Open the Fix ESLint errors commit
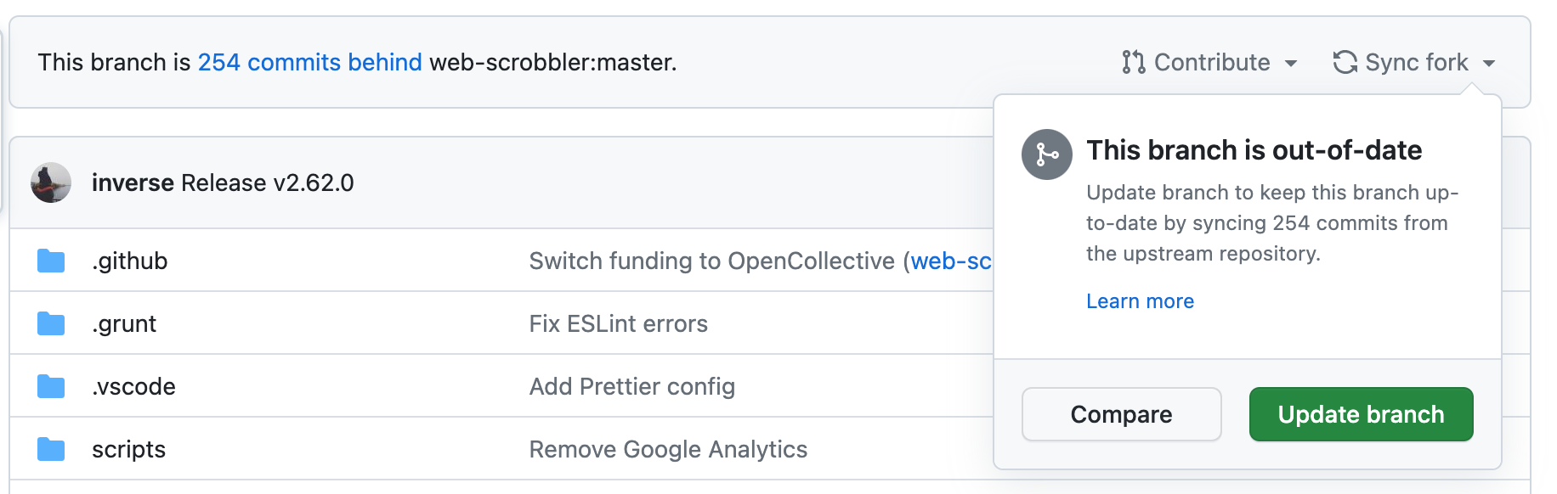 [618, 323]
